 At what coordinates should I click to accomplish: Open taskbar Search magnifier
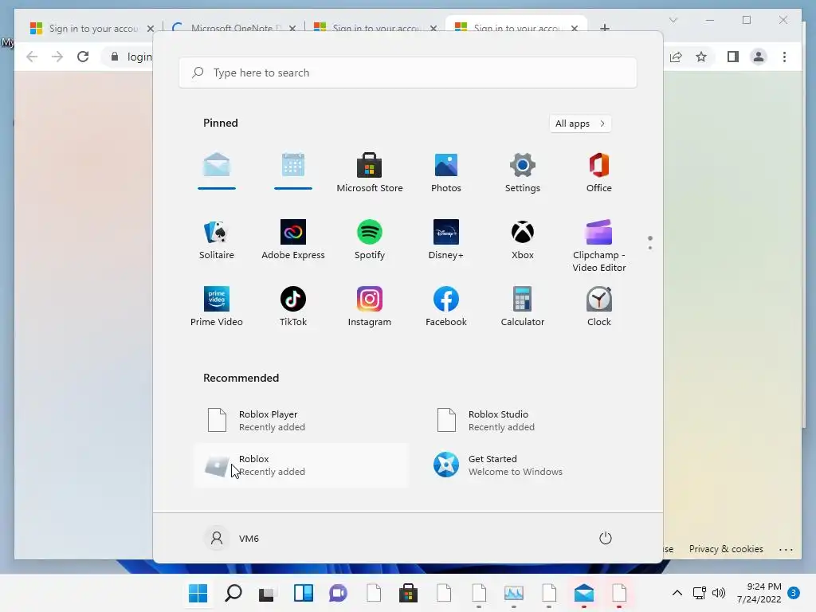pos(233,593)
